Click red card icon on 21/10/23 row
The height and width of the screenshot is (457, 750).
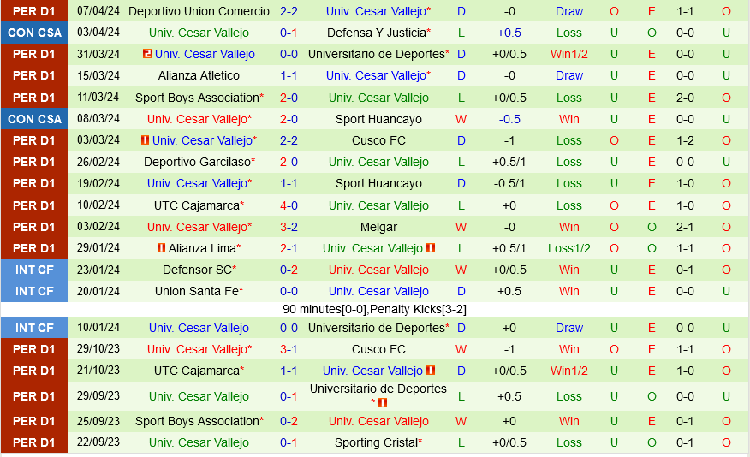(x=431, y=371)
